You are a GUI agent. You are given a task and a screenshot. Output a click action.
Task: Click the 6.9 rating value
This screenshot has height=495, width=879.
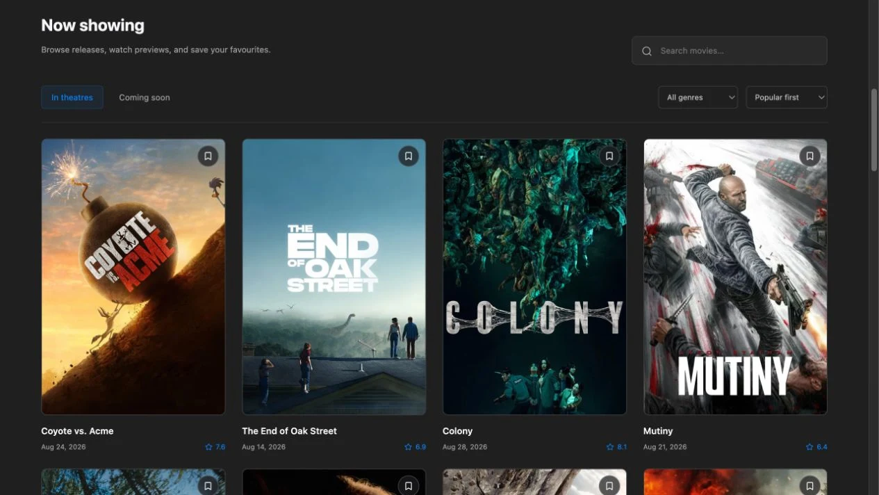point(421,447)
